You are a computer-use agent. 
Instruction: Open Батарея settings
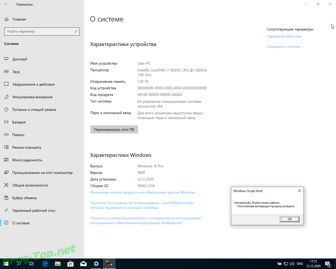click(x=42, y=122)
